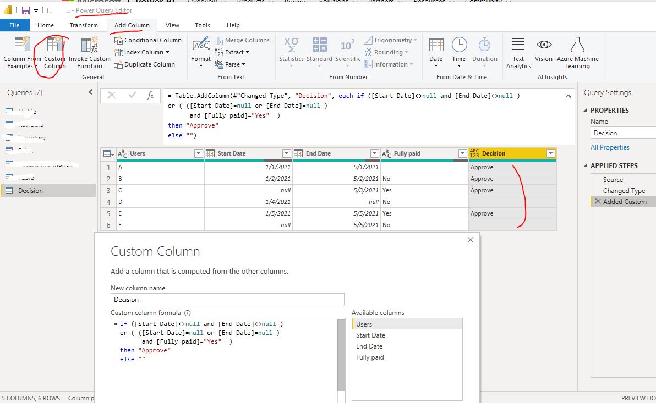Open Extract dropdown menu
Image resolution: width=656 pixels, height=403 pixels.
click(247, 52)
